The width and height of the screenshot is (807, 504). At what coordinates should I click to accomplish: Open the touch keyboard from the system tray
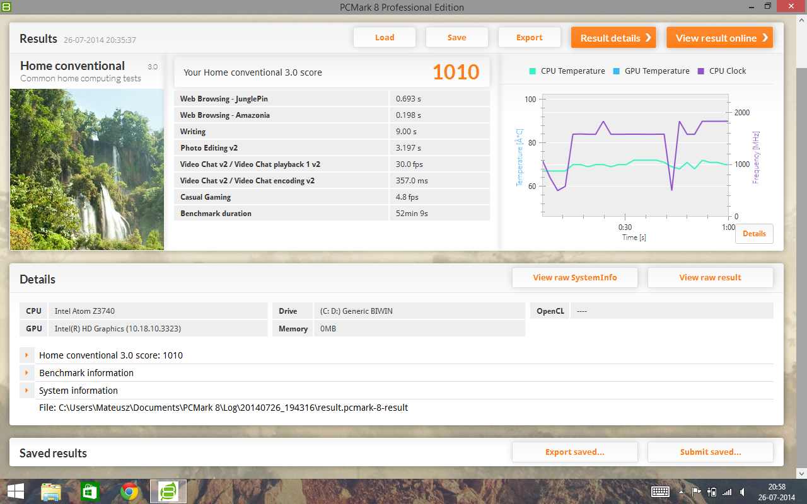pyautogui.click(x=660, y=491)
